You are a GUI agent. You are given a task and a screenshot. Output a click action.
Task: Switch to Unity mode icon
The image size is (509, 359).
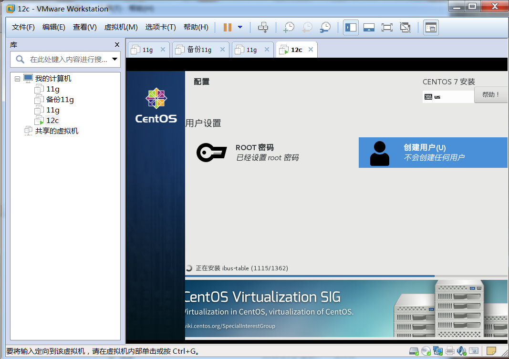pos(405,27)
